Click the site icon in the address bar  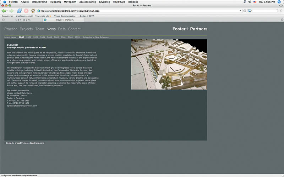click(39, 11)
